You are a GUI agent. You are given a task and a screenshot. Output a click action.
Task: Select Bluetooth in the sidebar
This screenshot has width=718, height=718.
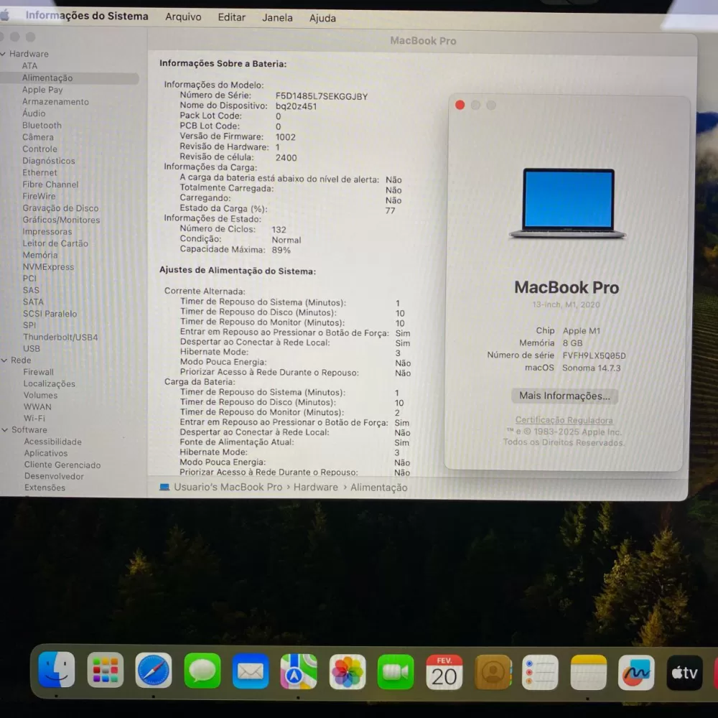point(42,125)
